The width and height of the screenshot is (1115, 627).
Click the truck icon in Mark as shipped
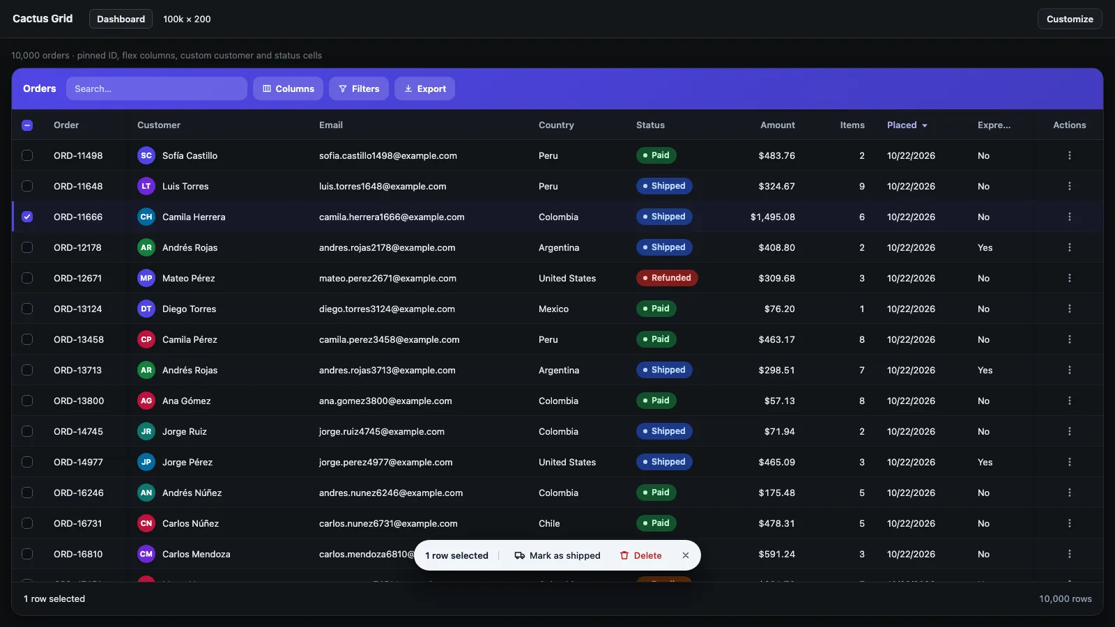click(520, 555)
